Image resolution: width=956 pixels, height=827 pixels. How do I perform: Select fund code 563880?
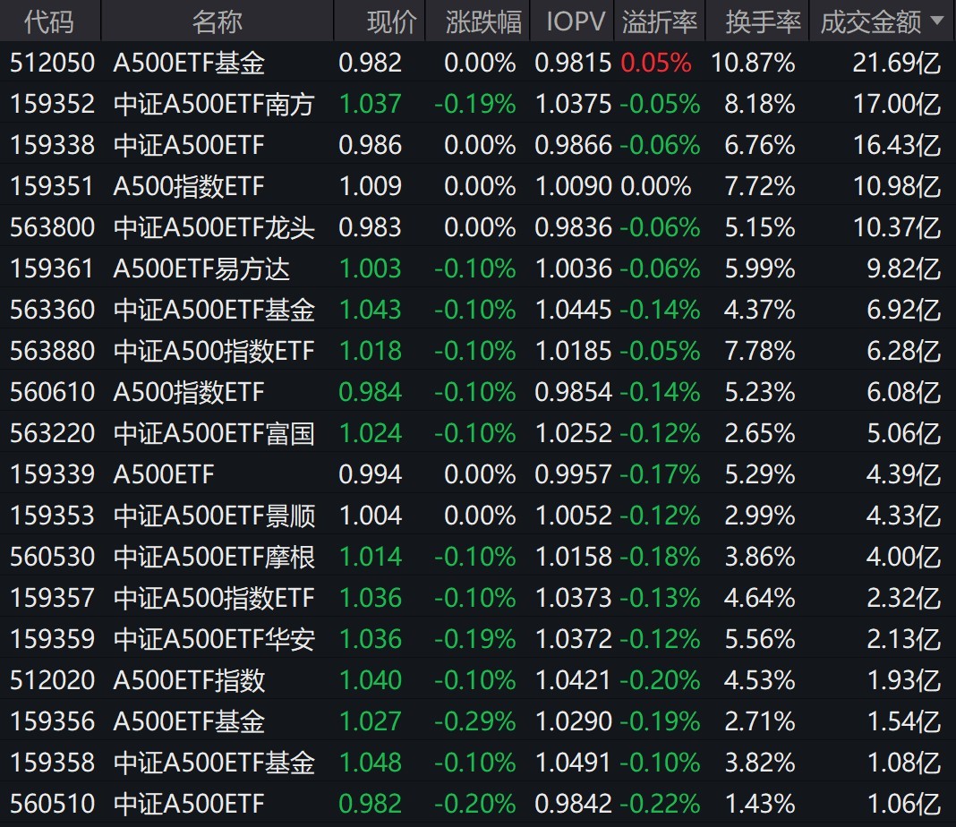pos(53,351)
